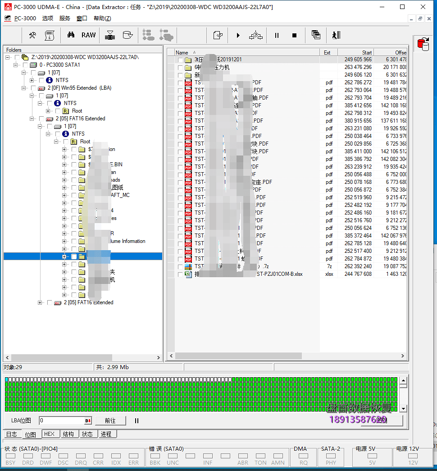This screenshot has height=471, width=437.
Task: Expand the bottom 2 [05] FAT16 Extended node
Action: 40,302
